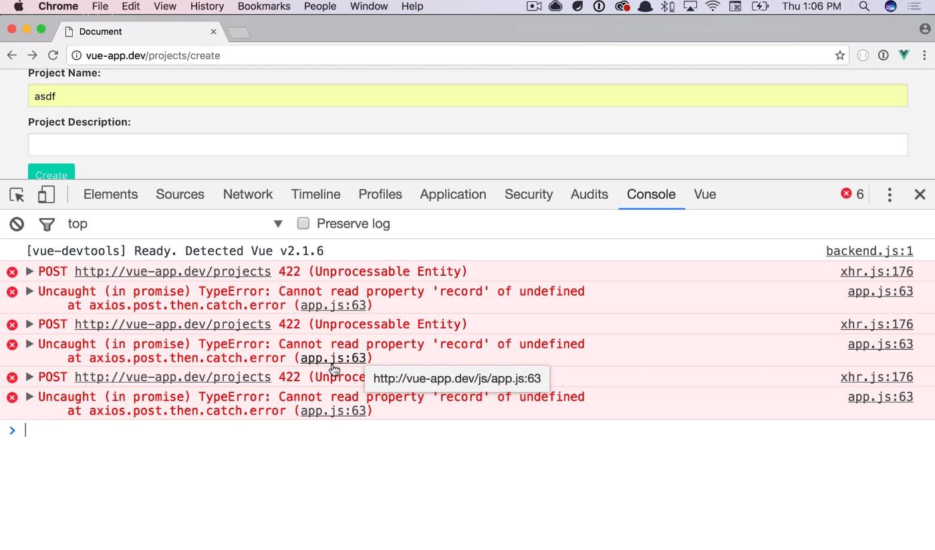Screen dimensions: 935x550
Task: Enable the Preserve log checkbox
Action: click(x=303, y=224)
